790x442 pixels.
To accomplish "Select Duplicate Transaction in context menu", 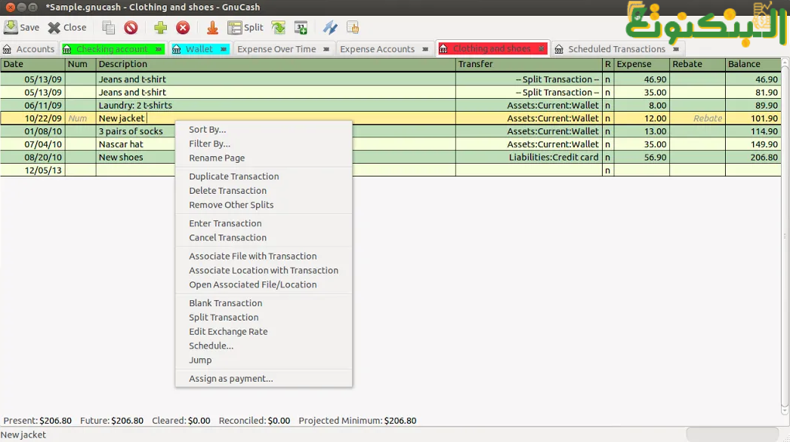I will point(264,176).
